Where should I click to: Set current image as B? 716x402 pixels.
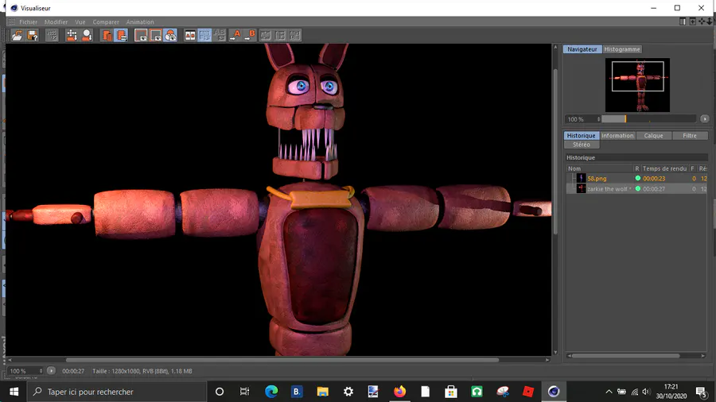pos(250,36)
